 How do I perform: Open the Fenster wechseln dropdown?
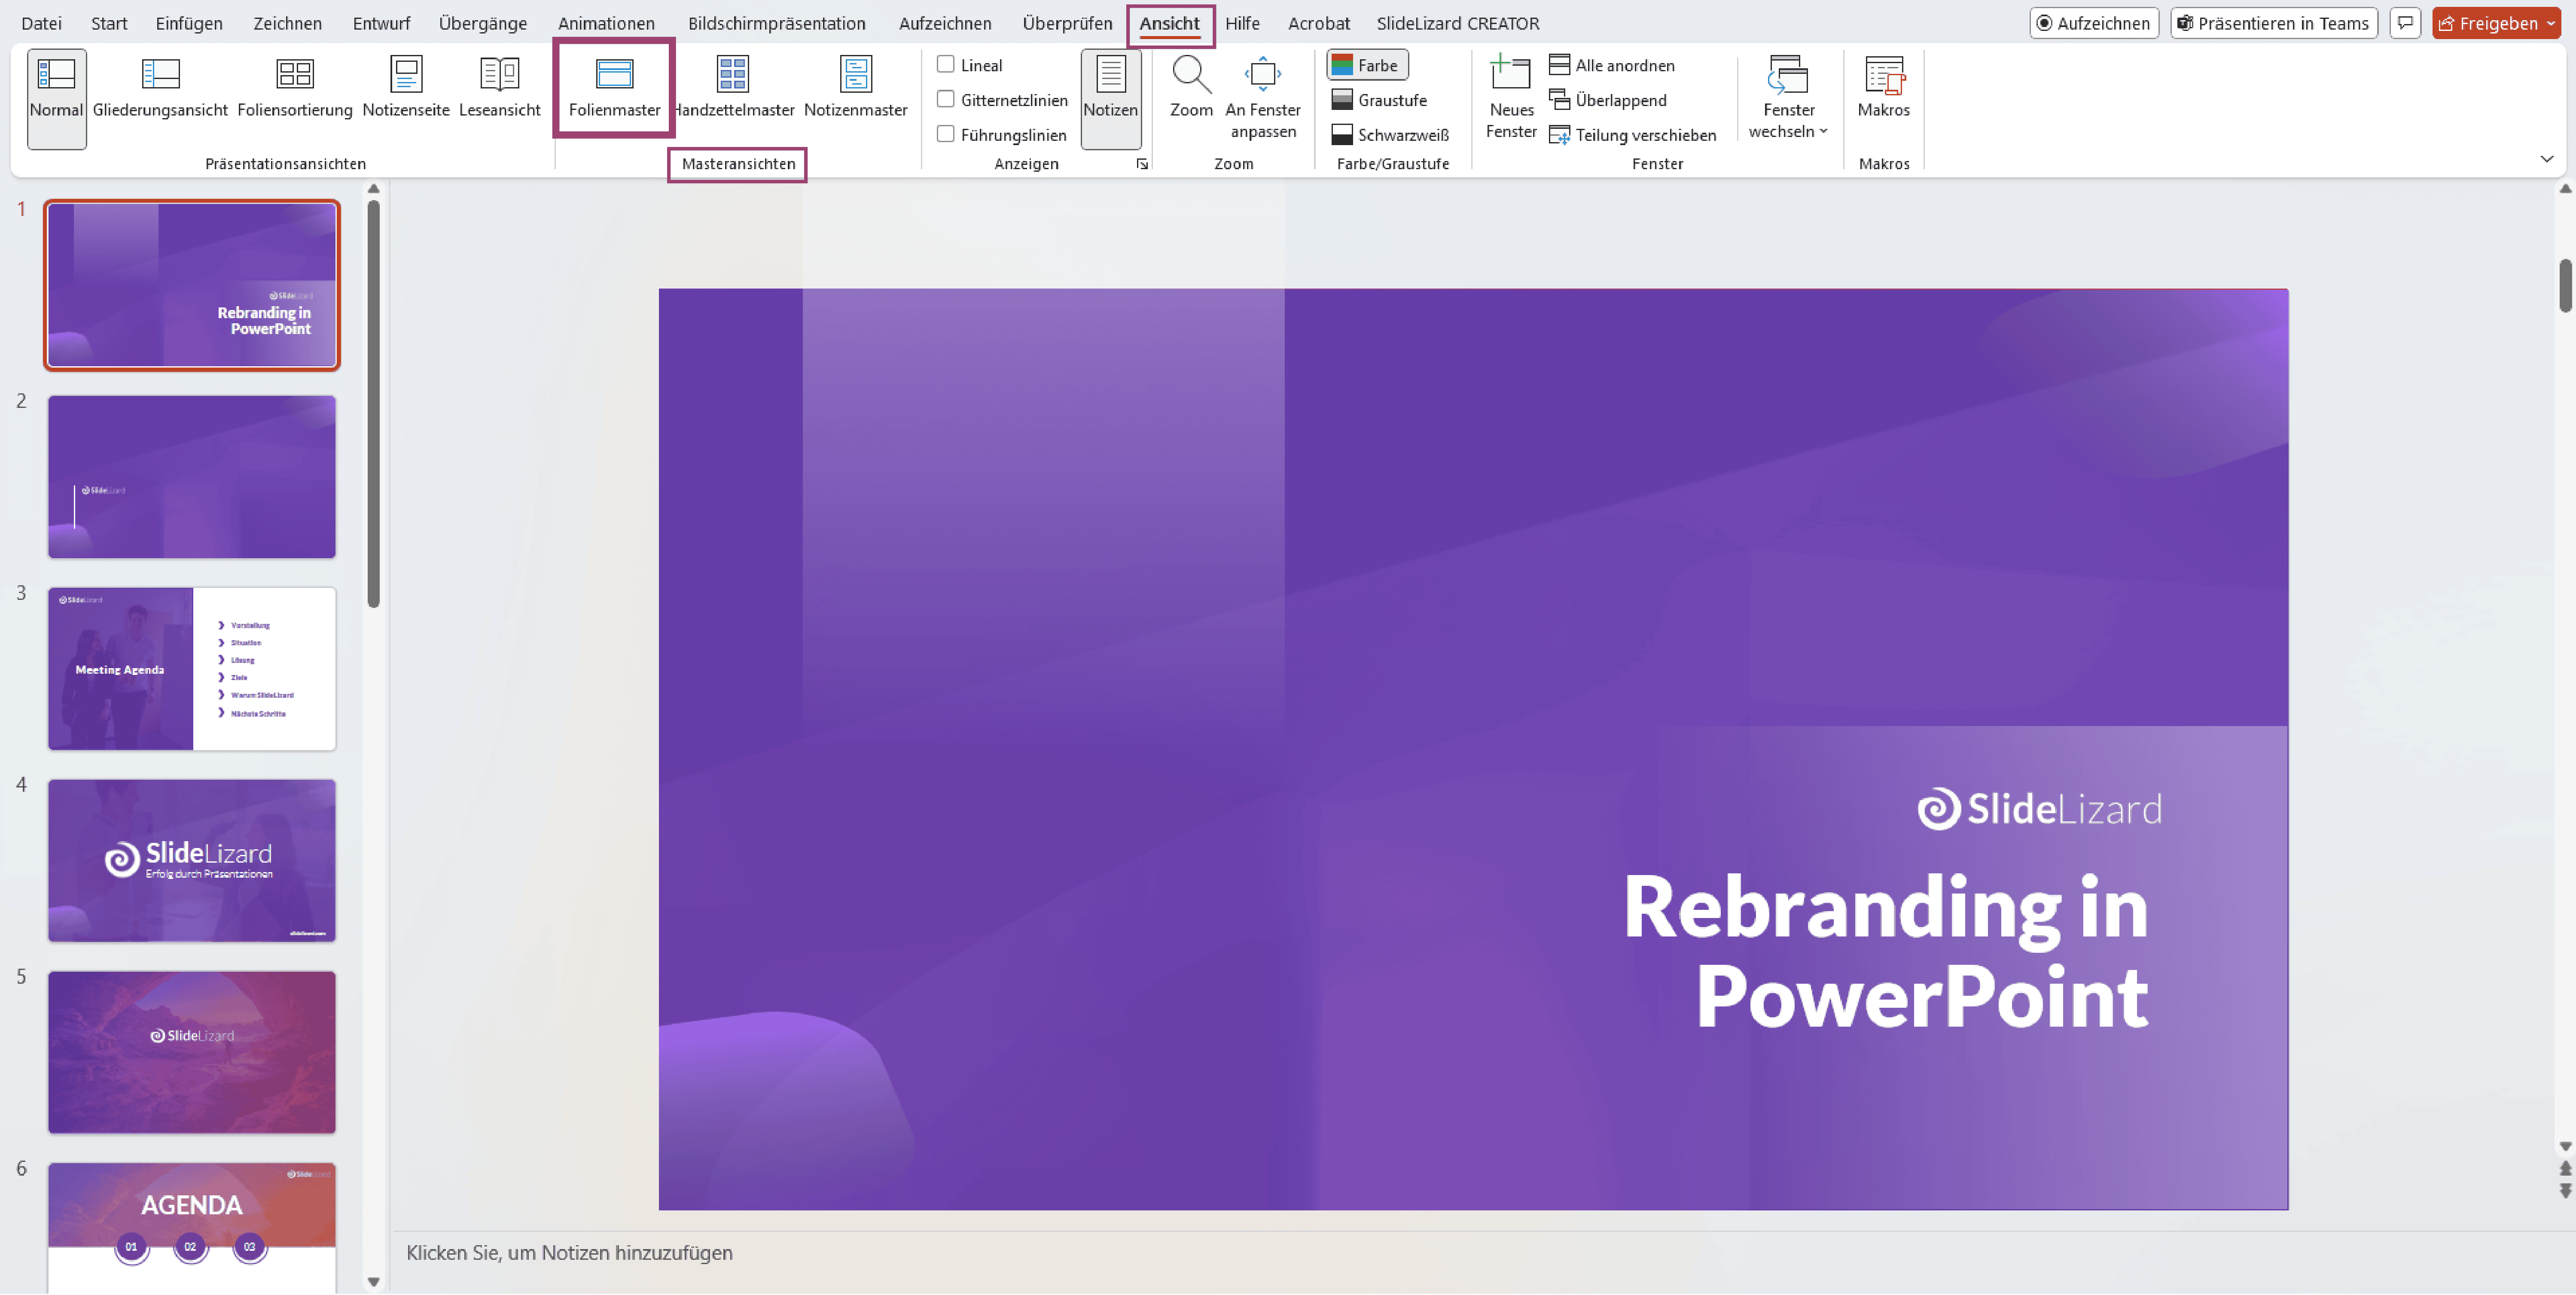tap(1788, 98)
